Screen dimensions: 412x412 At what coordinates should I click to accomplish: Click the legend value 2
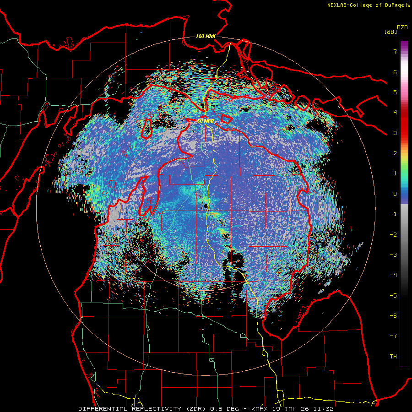click(x=395, y=153)
